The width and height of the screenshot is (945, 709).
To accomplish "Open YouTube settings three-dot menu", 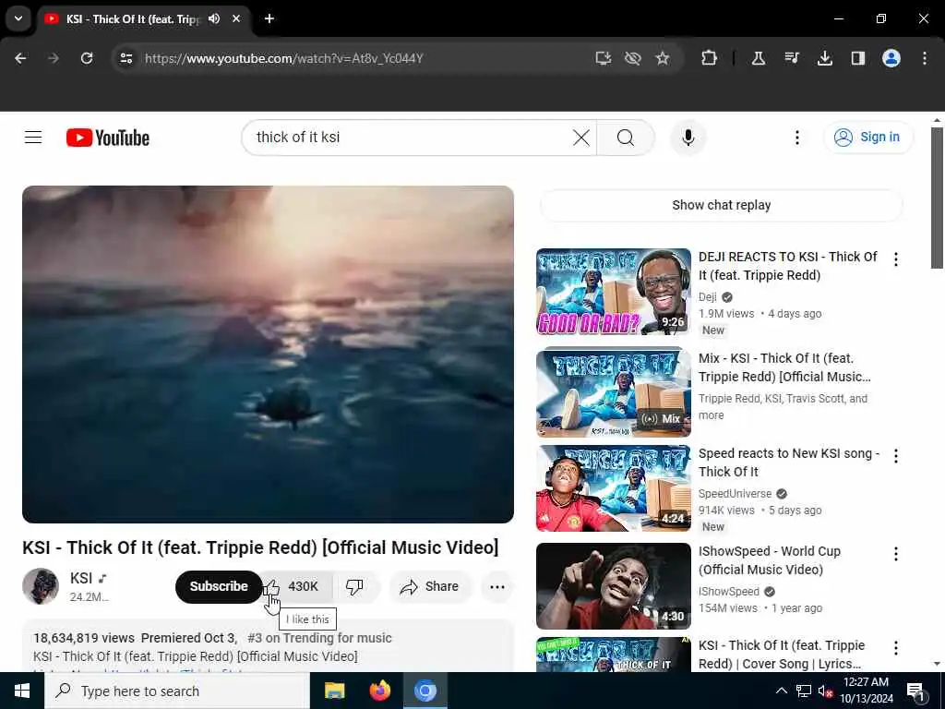I will [796, 138].
